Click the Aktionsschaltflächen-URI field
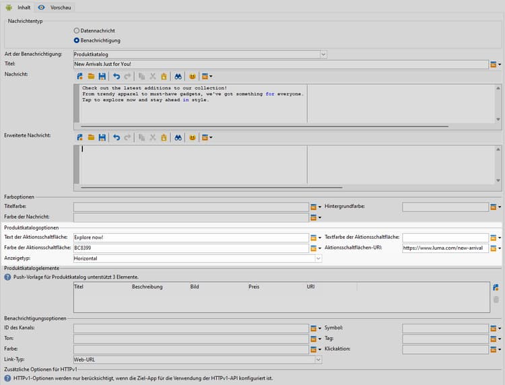 tap(445, 248)
